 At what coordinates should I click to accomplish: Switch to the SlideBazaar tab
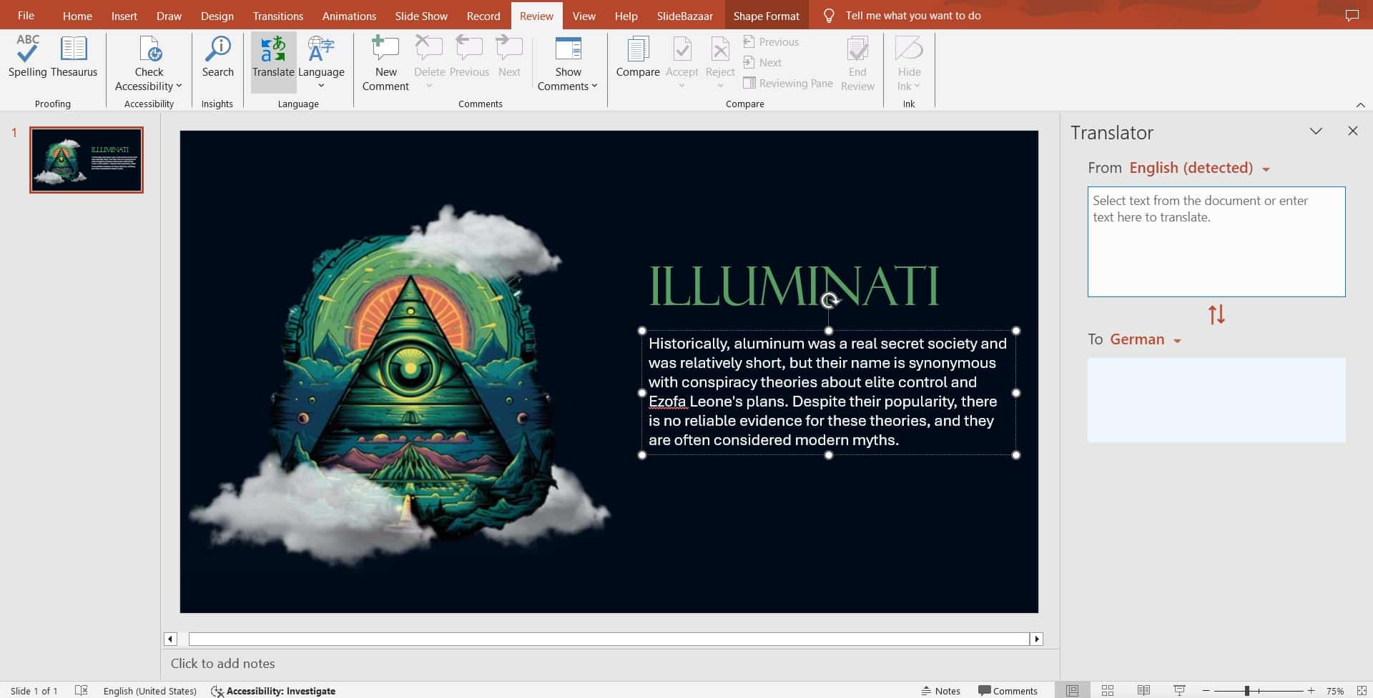(684, 15)
